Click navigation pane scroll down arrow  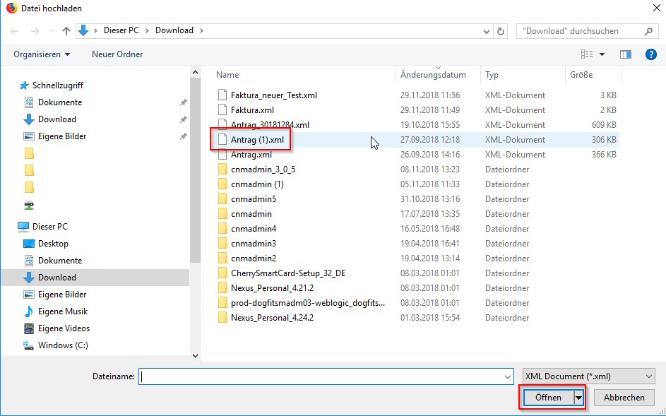[x=196, y=356]
